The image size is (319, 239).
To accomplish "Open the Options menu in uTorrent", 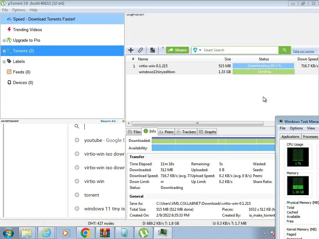I will click(19, 10).
